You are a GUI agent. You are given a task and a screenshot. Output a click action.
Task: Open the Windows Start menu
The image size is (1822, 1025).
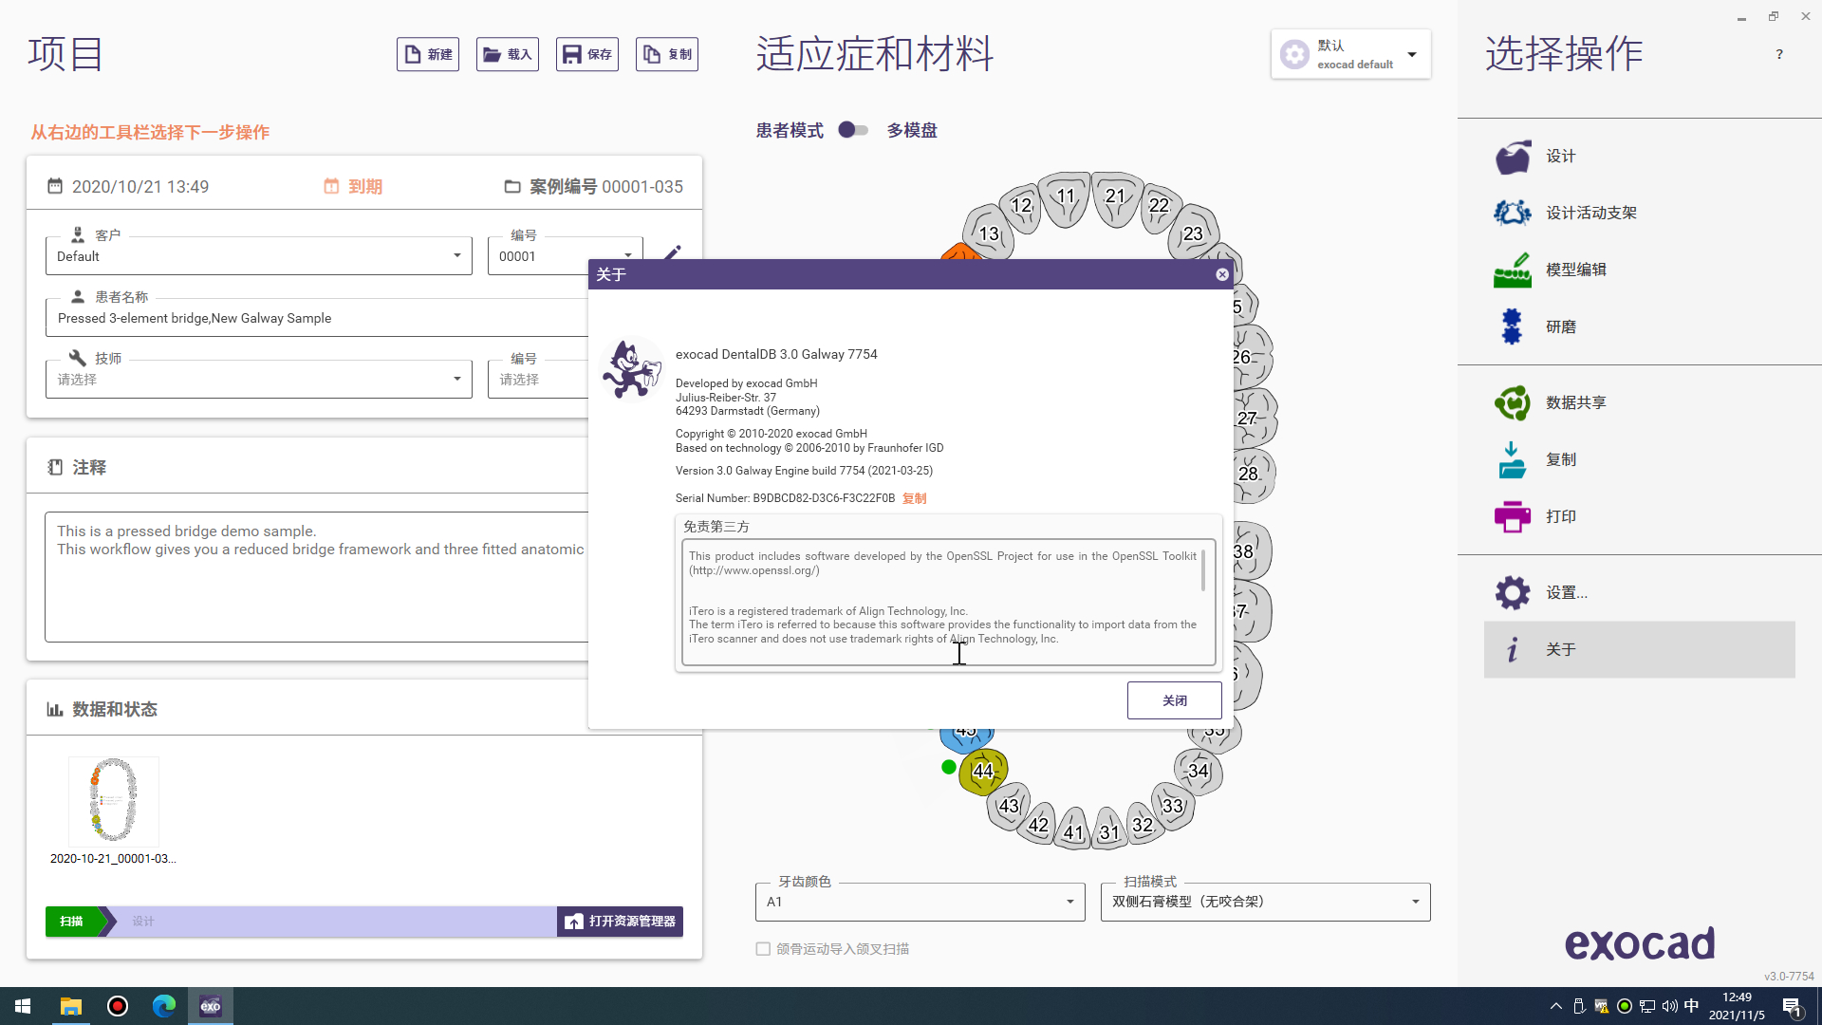[23, 1006]
